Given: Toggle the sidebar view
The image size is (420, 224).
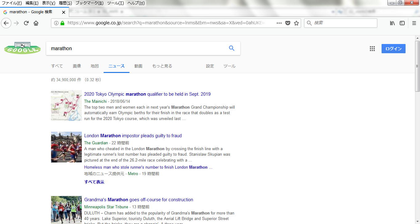Looking at the screenshot, I should (x=402, y=23).
